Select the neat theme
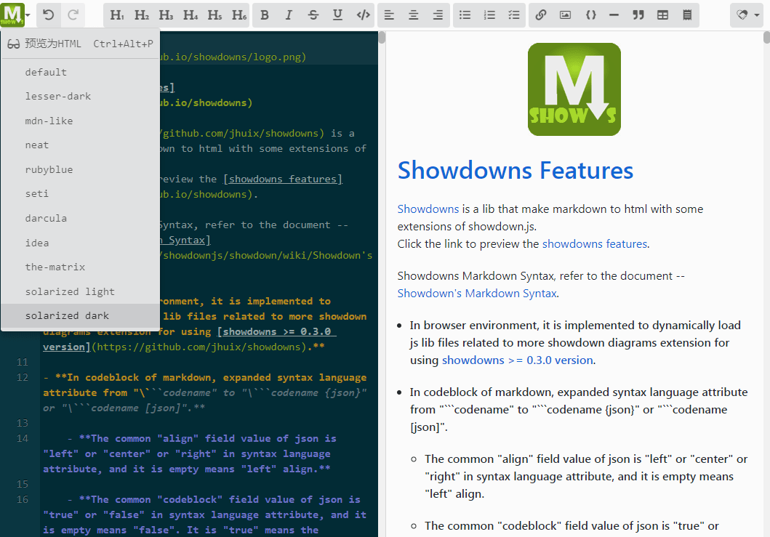The width and height of the screenshot is (770, 537). click(81, 145)
